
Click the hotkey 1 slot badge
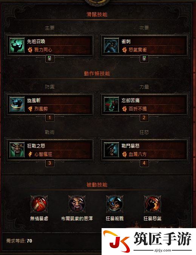(x=50, y=118)
